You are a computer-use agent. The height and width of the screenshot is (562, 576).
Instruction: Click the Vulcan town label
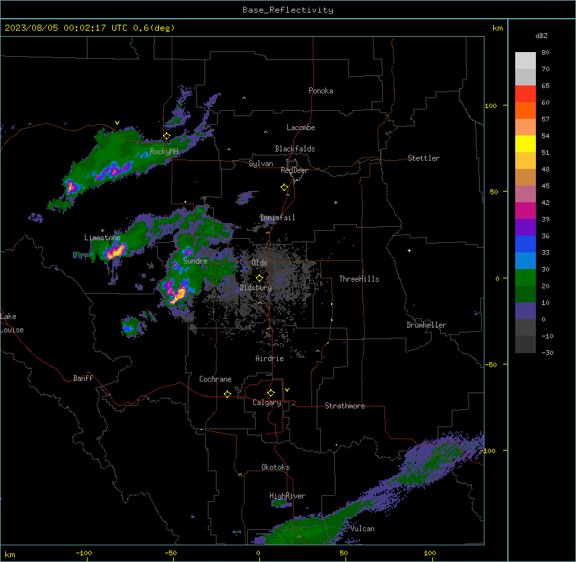coord(362,529)
